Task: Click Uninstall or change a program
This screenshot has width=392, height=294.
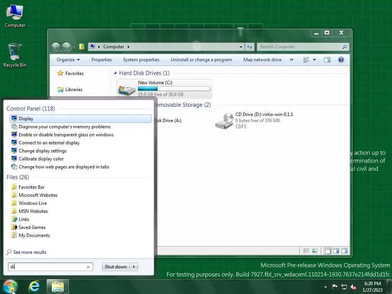Action: point(201,60)
